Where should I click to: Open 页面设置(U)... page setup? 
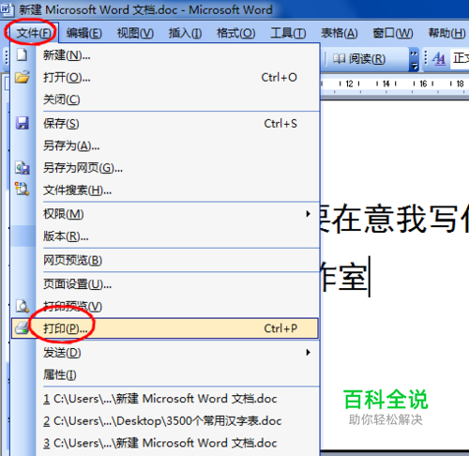click(165, 284)
